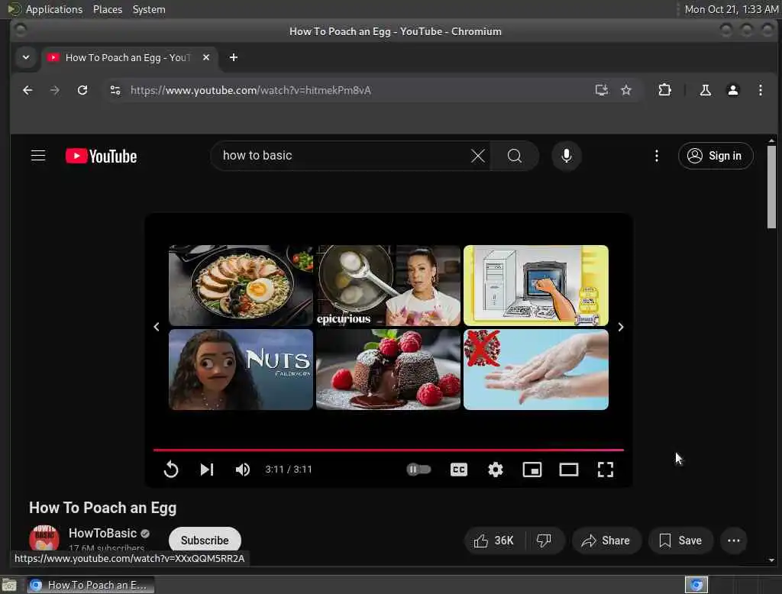
Task: Go to YouTube home via logo
Action: (102, 156)
